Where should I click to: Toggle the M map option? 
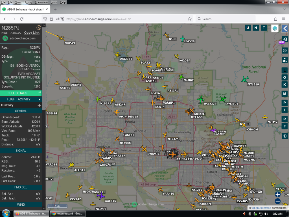pyautogui.click(x=284, y=94)
